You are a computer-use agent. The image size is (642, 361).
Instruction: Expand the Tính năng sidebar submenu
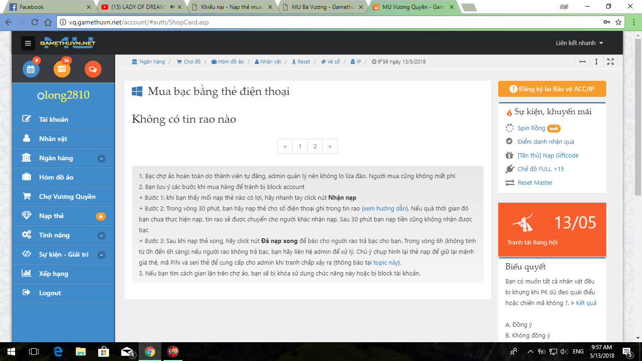coord(101,235)
